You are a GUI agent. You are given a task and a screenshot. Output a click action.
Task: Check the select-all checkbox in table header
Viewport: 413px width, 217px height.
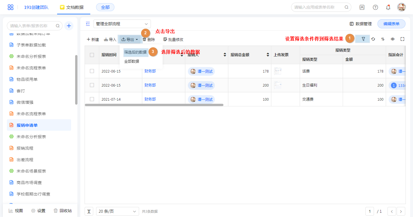pos(92,55)
